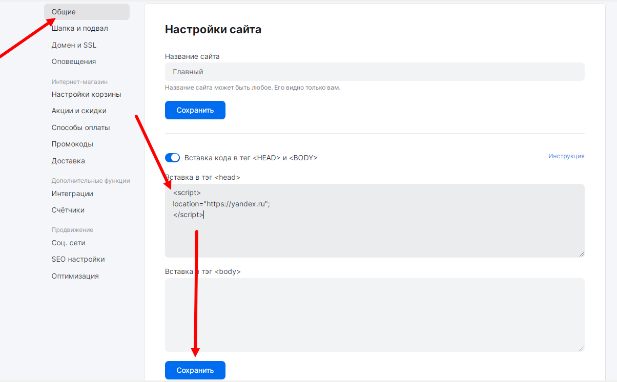Open Настройки корзины section
The height and width of the screenshot is (382, 617).
(86, 94)
